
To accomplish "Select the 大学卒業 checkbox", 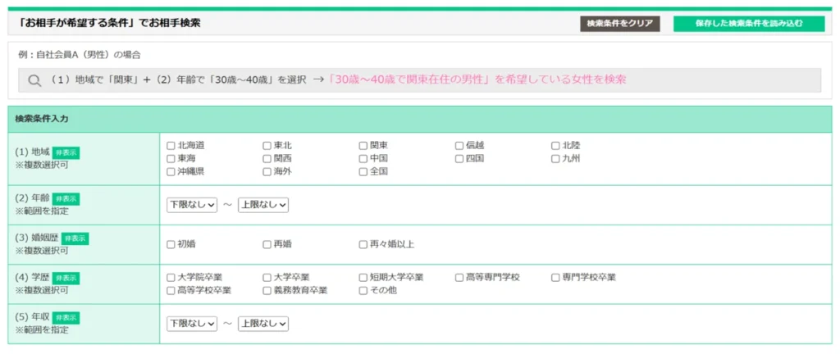I will (x=267, y=278).
